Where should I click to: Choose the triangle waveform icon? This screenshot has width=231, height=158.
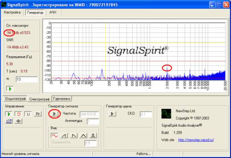point(83,135)
